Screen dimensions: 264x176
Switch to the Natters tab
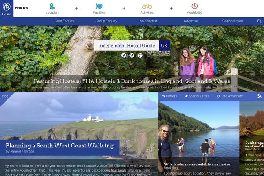pos(170,96)
